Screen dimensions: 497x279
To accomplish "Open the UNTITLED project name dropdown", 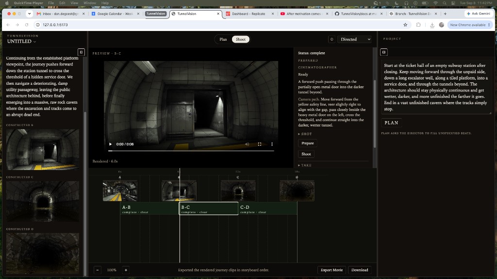I will [x=21, y=42].
